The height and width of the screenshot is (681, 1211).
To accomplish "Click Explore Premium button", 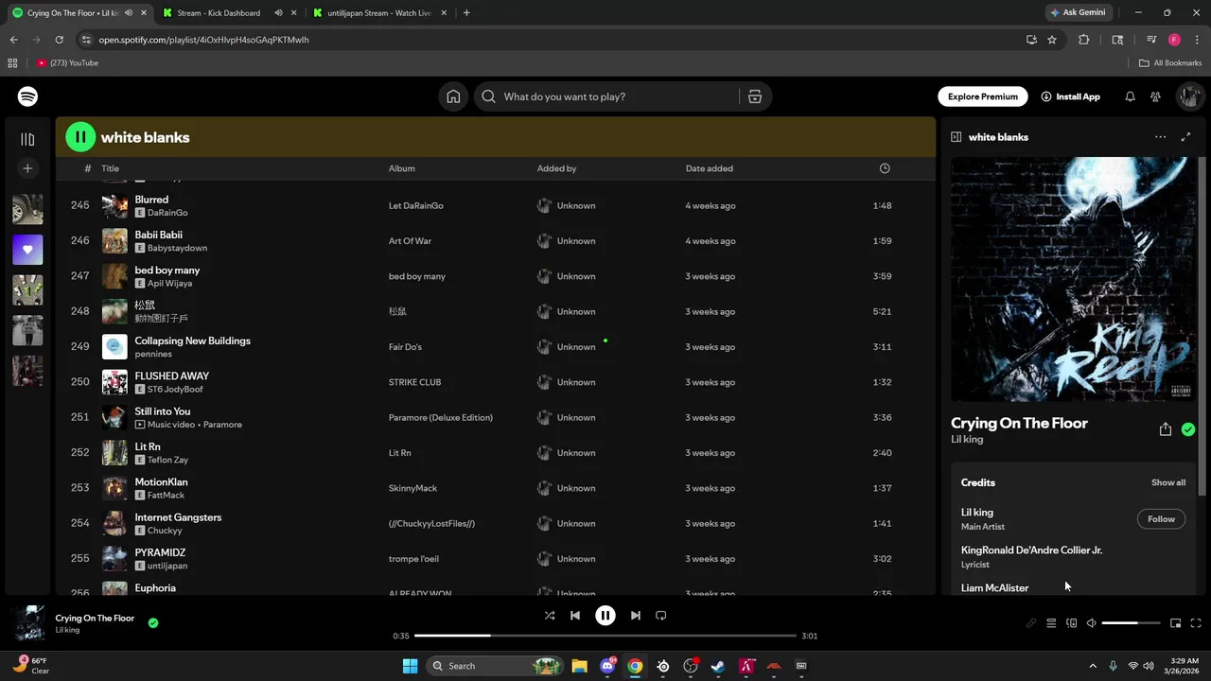I will click(x=983, y=96).
